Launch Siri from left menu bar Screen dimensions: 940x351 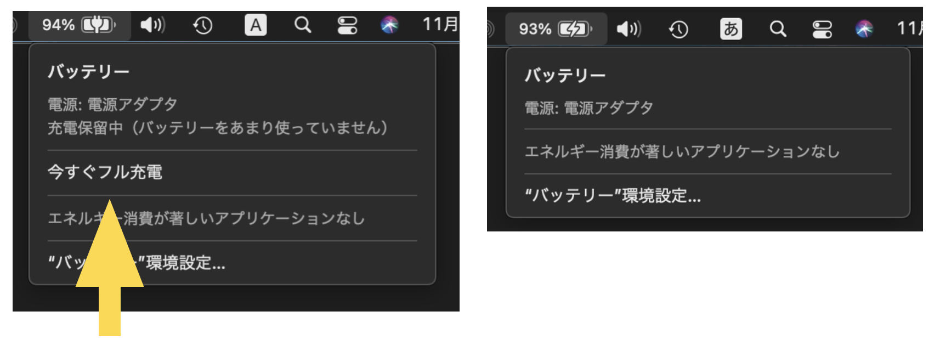[x=389, y=25]
